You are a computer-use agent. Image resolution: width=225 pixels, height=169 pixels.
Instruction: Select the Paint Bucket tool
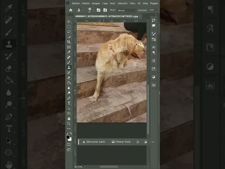click(x=69, y=83)
